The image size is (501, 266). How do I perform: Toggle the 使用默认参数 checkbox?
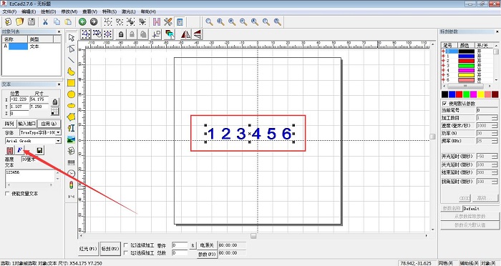click(444, 104)
